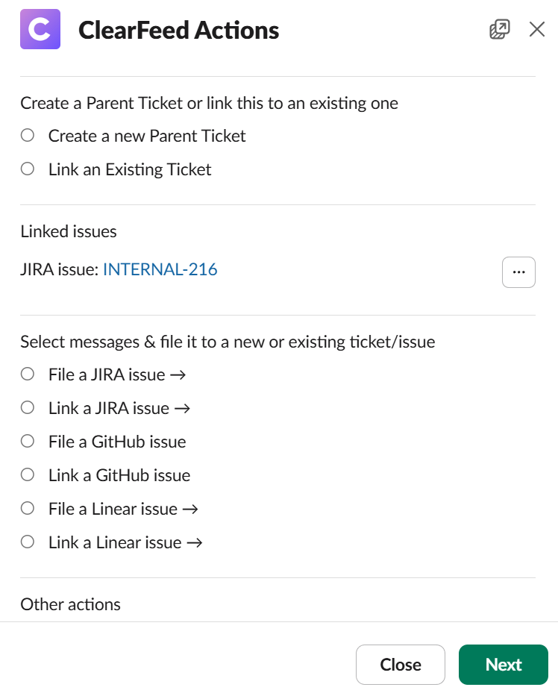The height and width of the screenshot is (696, 558).
Task: Choose Link a JIRA issue radio
Action: 28,408
